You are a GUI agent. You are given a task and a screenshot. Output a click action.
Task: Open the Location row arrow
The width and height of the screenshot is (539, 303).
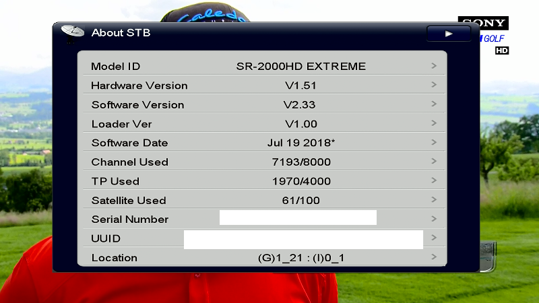(x=434, y=257)
